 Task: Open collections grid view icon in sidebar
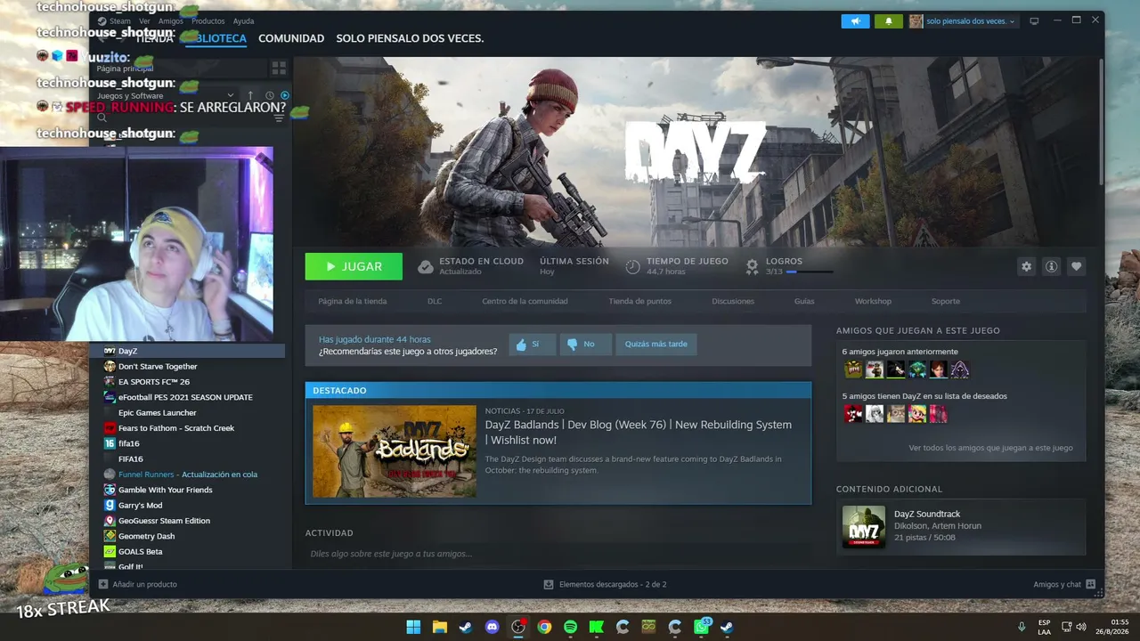pos(279,68)
